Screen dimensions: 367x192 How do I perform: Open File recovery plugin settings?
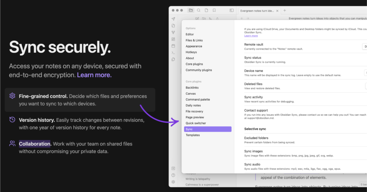(194, 111)
